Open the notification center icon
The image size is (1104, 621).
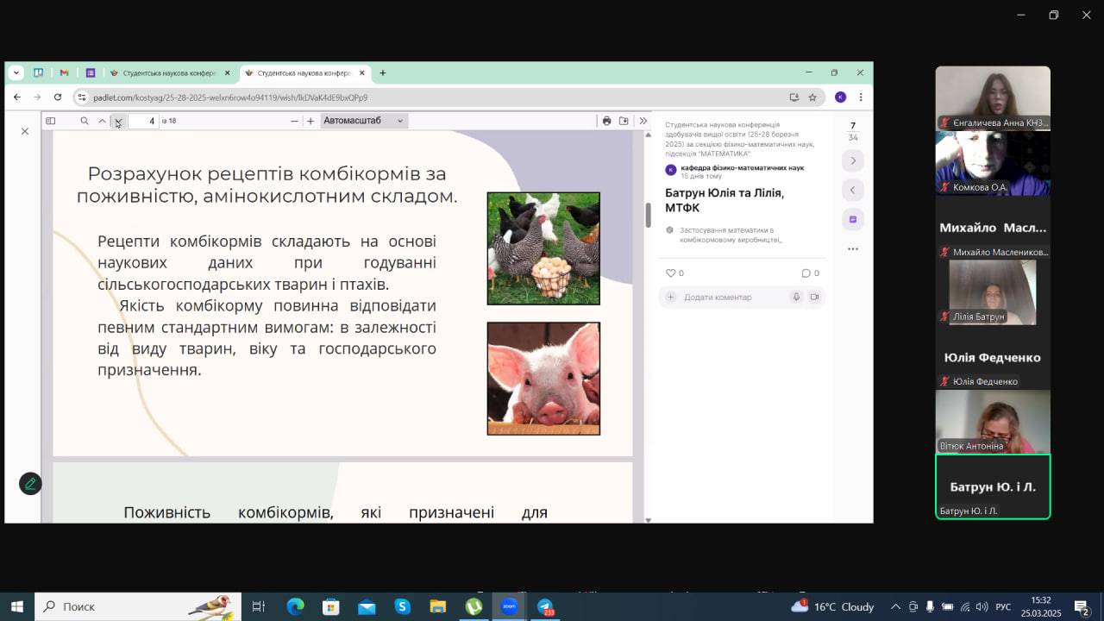point(1082,607)
